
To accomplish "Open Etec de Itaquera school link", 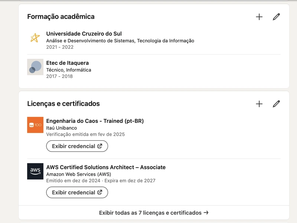I will (x=68, y=63).
